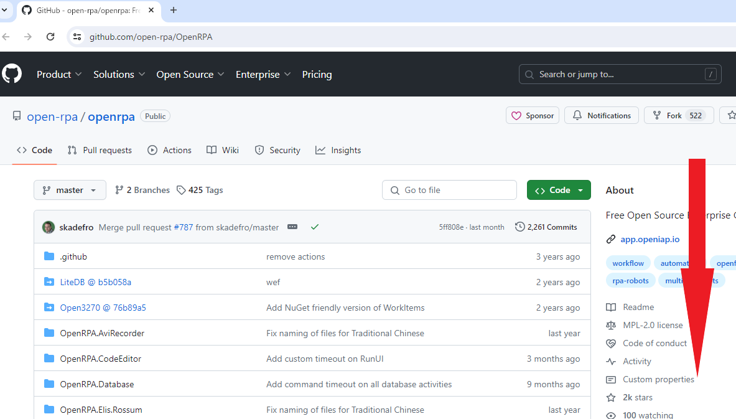The width and height of the screenshot is (736, 419).
Task: Reload the page with the refresh icon
Action: [x=50, y=37]
